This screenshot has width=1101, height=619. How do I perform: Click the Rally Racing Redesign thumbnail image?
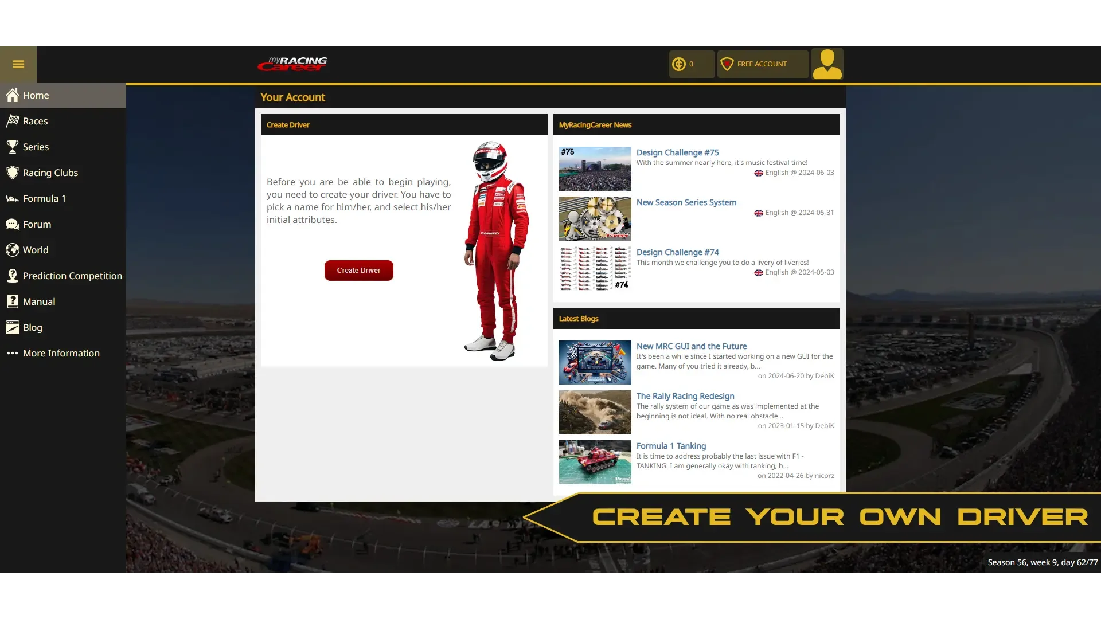click(595, 413)
